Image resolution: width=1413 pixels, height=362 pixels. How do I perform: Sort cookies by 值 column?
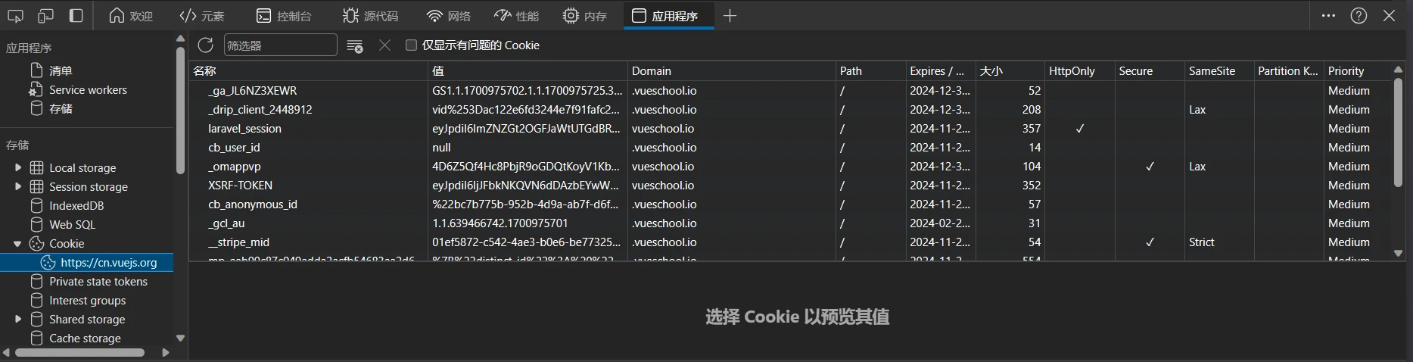[528, 71]
